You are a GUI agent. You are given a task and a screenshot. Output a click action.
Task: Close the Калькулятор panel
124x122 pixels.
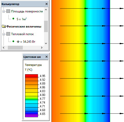click(x=47, y=4)
